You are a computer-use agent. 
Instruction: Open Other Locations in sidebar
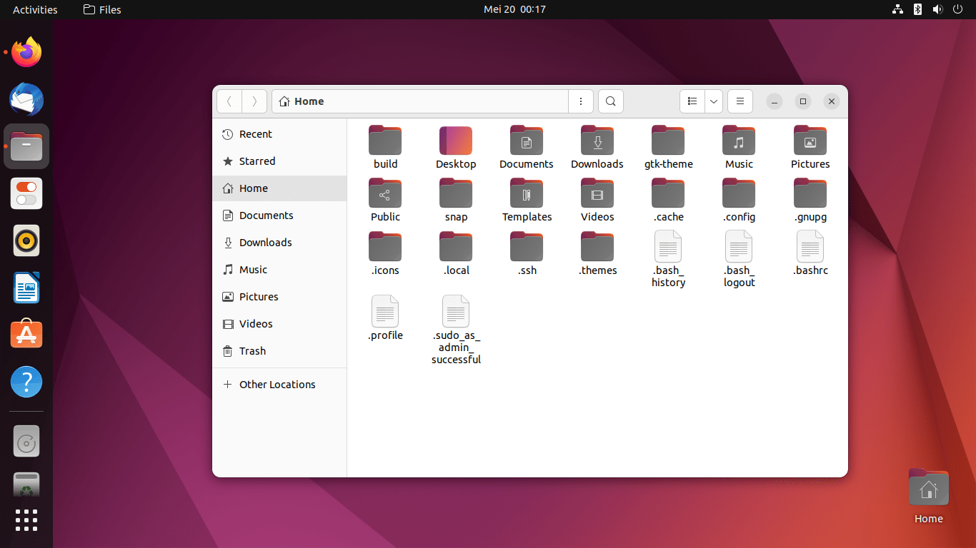[279, 385]
